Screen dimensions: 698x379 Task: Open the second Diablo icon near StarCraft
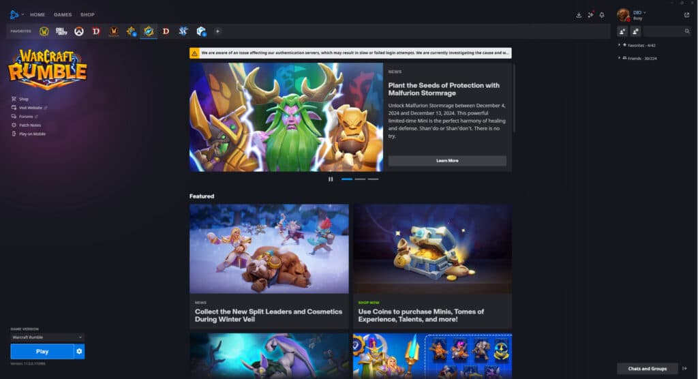pos(166,31)
